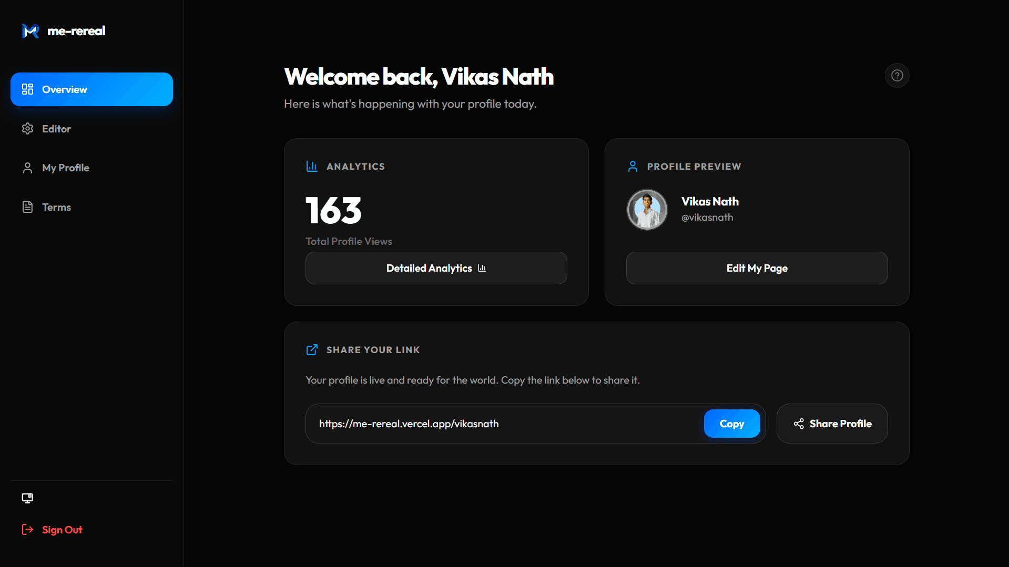The height and width of the screenshot is (567, 1009).
Task: Click the share icon inside Share Profile button
Action: coord(798,424)
